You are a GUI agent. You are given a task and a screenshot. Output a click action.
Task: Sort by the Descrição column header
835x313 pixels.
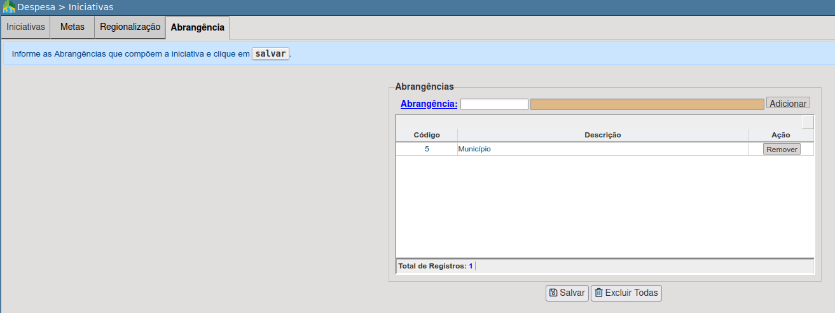coord(602,135)
